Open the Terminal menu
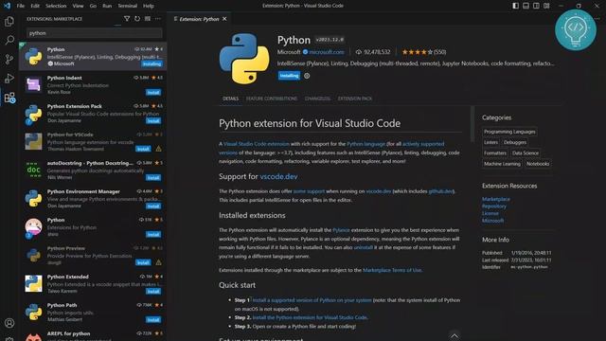606x341 pixels. pyautogui.click(x=127, y=6)
